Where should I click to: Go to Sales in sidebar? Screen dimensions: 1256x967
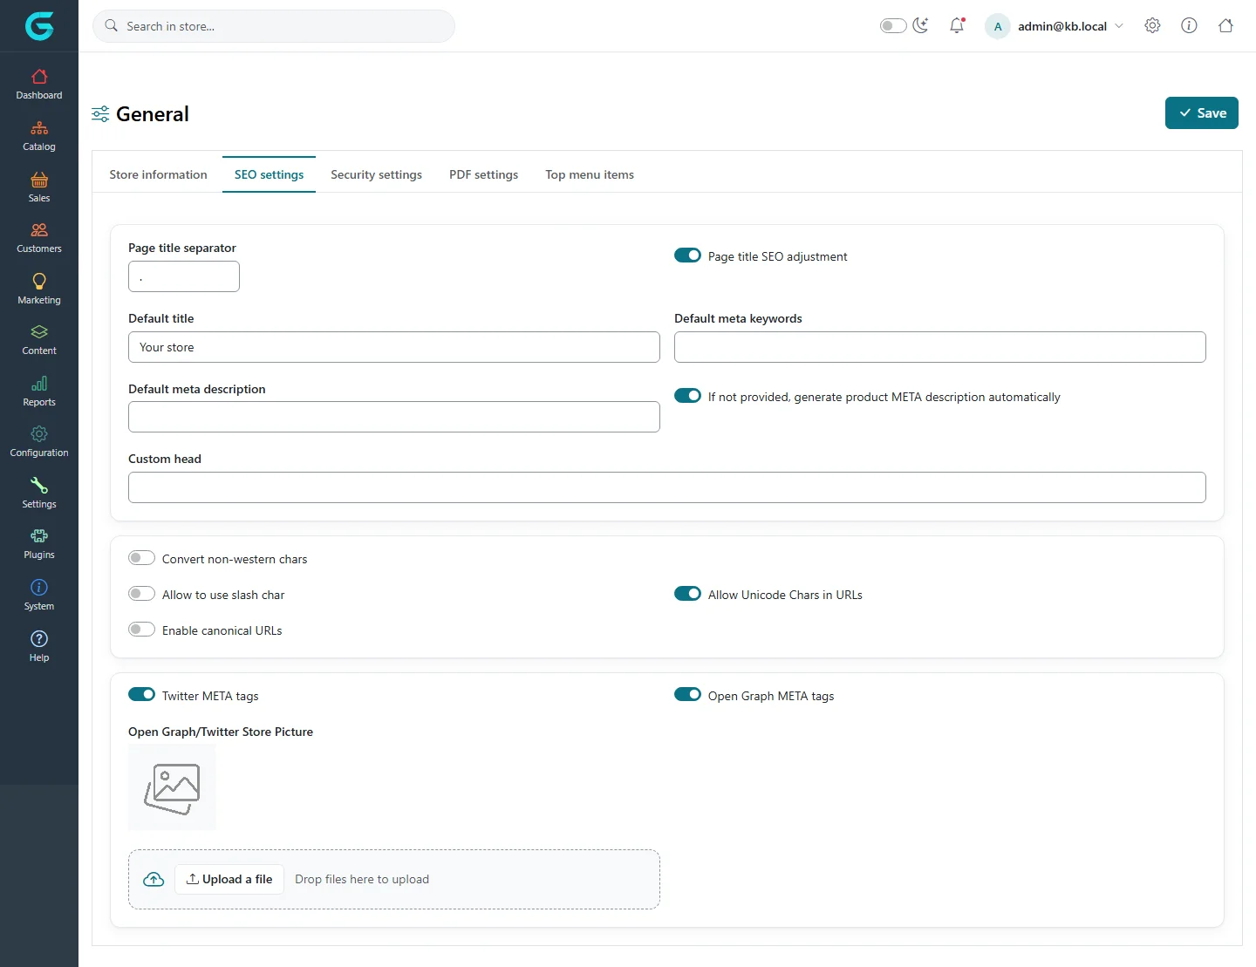[x=39, y=187]
